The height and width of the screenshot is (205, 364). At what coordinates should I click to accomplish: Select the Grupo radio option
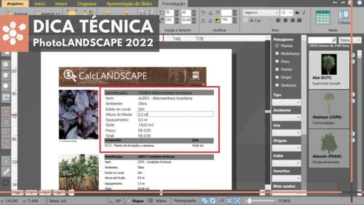[277, 77]
